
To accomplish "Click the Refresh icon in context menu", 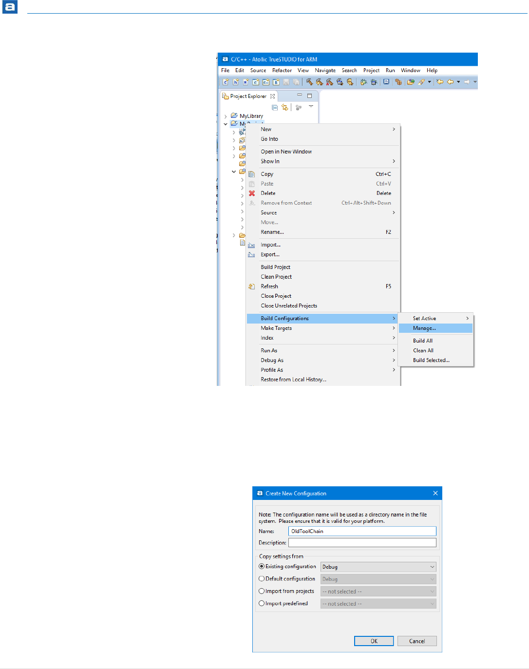I will pyautogui.click(x=252, y=287).
